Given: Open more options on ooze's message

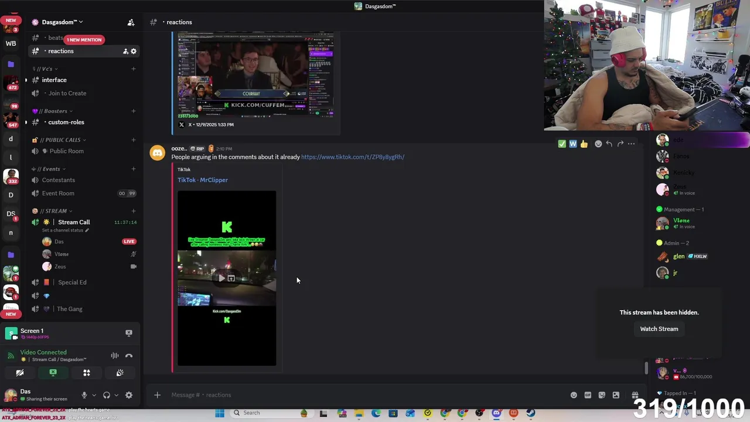Looking at the screenshot, I should tap(631, 144).
